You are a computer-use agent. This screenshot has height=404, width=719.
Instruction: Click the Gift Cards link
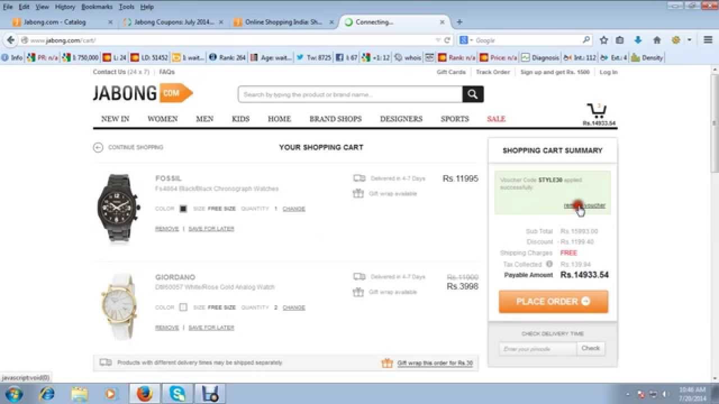pos(451,72)
